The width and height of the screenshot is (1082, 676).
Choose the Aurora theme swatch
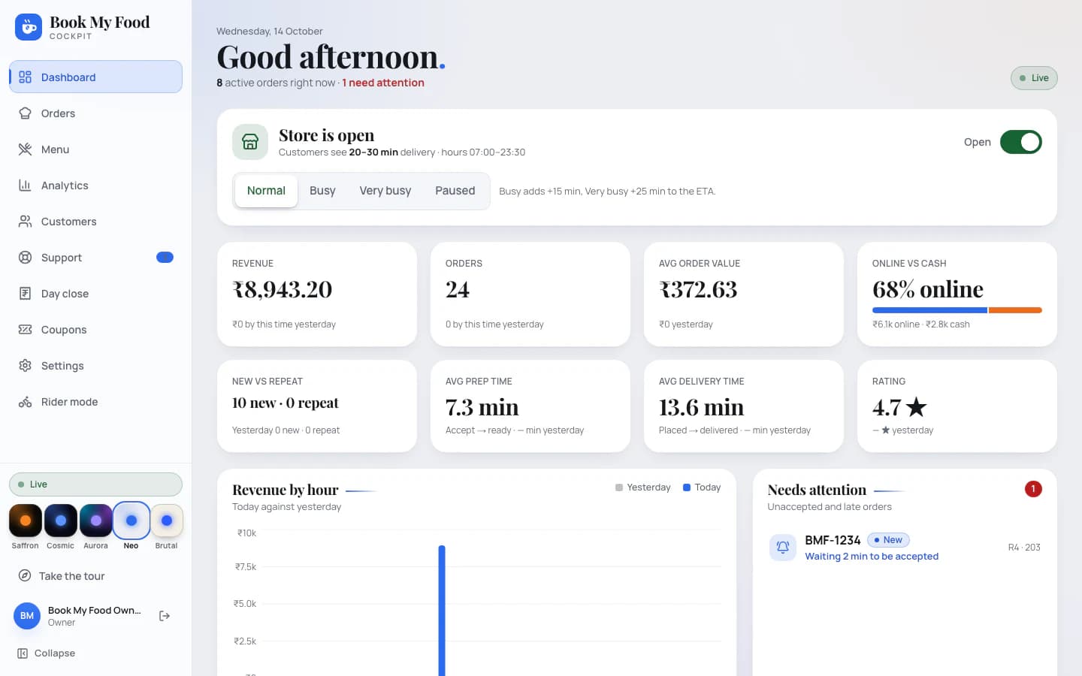(96, 521)
